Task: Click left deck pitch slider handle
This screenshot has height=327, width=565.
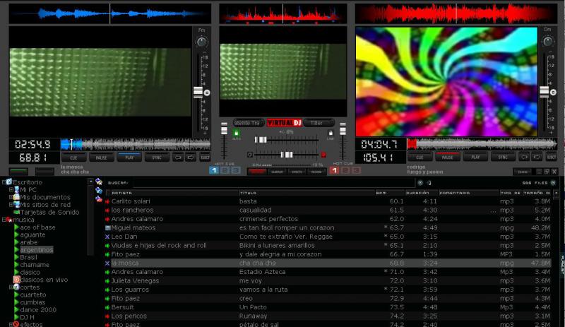Action: (198, 93)
